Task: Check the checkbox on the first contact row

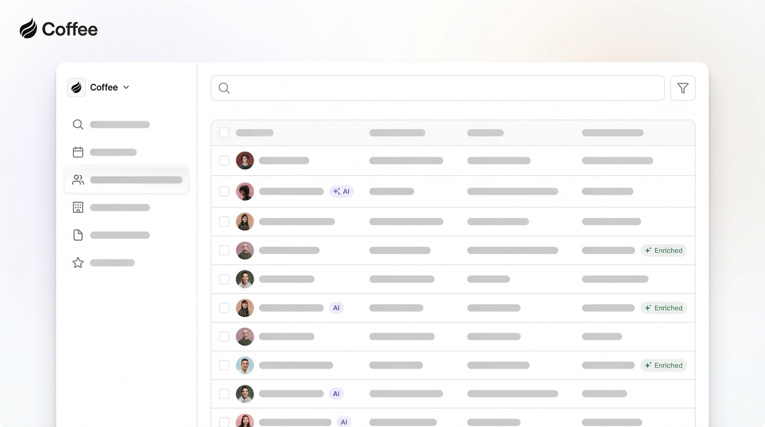Action: 224,160
